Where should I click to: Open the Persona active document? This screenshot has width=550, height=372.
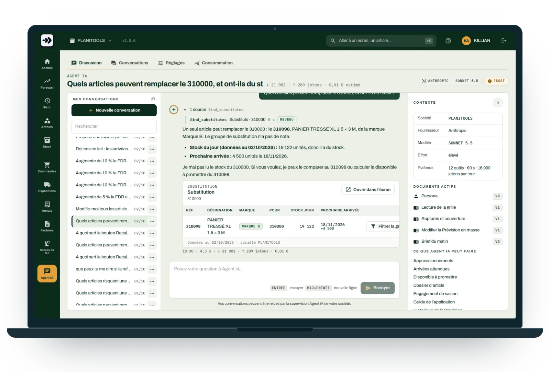click(458, 196)
